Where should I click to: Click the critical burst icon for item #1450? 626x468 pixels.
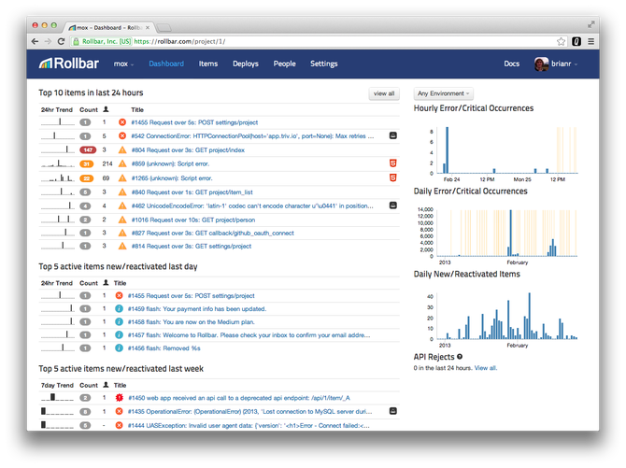(x=121, y=398)
